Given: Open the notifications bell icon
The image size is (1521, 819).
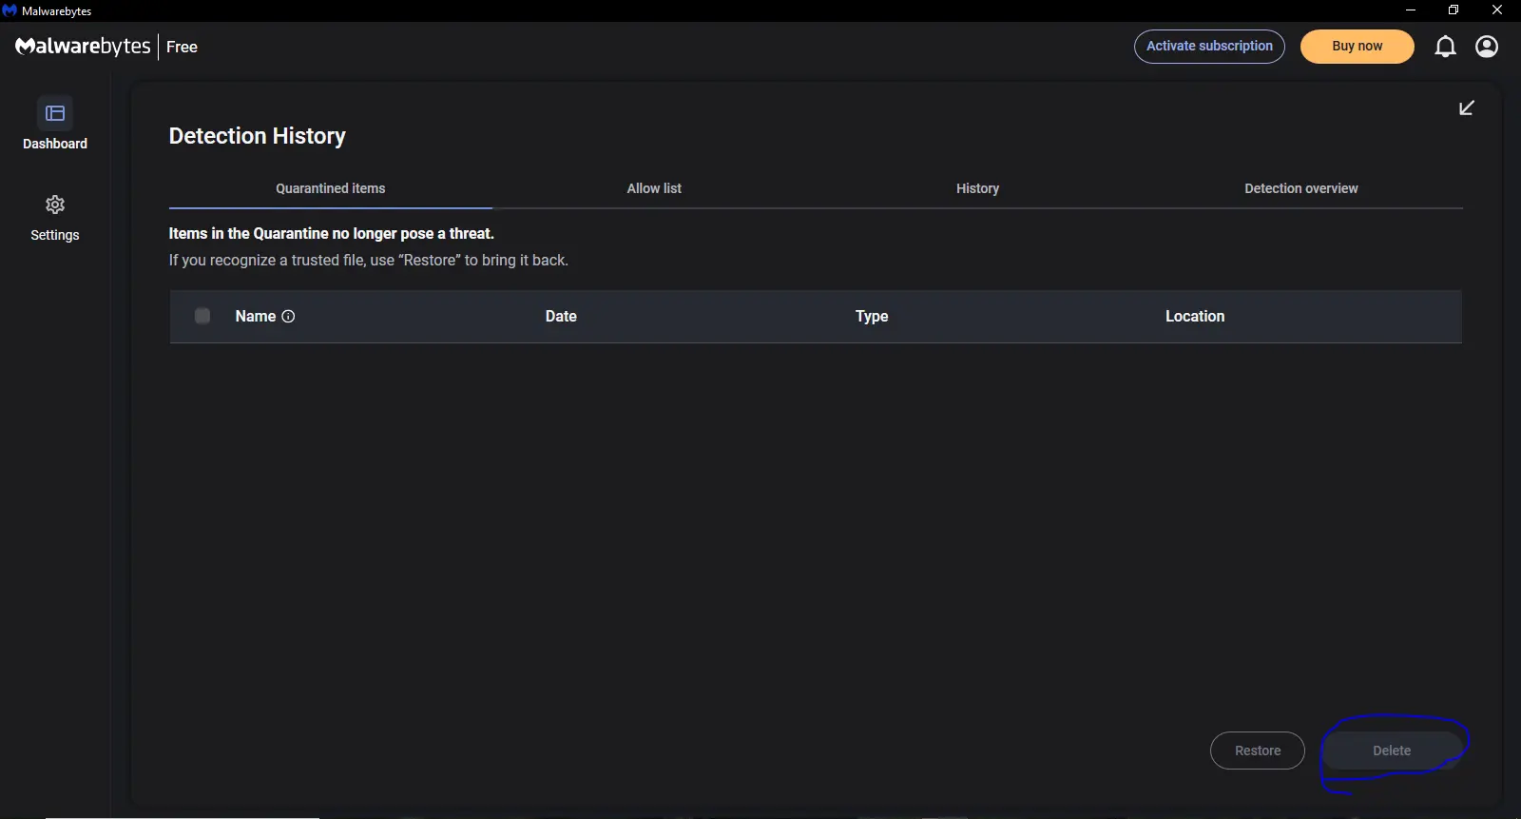Looking at the screenshot, I should click(x=1445, y=47).
